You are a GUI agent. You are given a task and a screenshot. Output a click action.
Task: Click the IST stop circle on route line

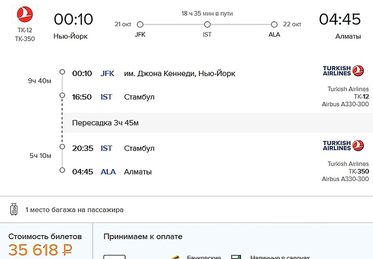pyautogui.click(x=207, y=25)
